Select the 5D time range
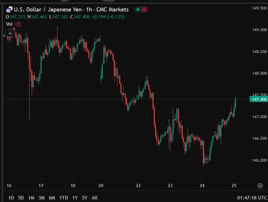The width and height of the screenshot is (268, 202). pos(21,198)
